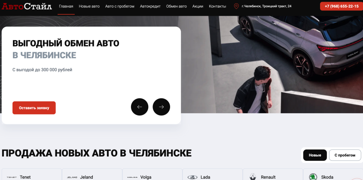Open the Контакты menu item
Image resolution: width=363 pixels, height=180 pixels.
click(x=217, y=6)
